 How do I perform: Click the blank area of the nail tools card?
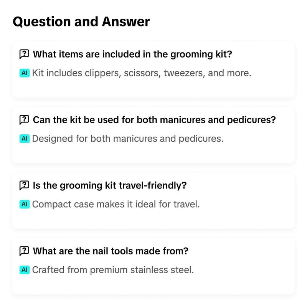coord(153,285)
